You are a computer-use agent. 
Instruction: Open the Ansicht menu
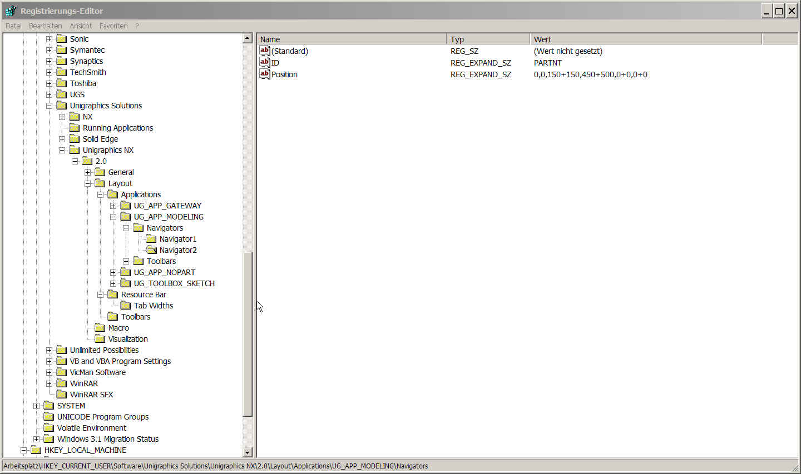(81, 26)
